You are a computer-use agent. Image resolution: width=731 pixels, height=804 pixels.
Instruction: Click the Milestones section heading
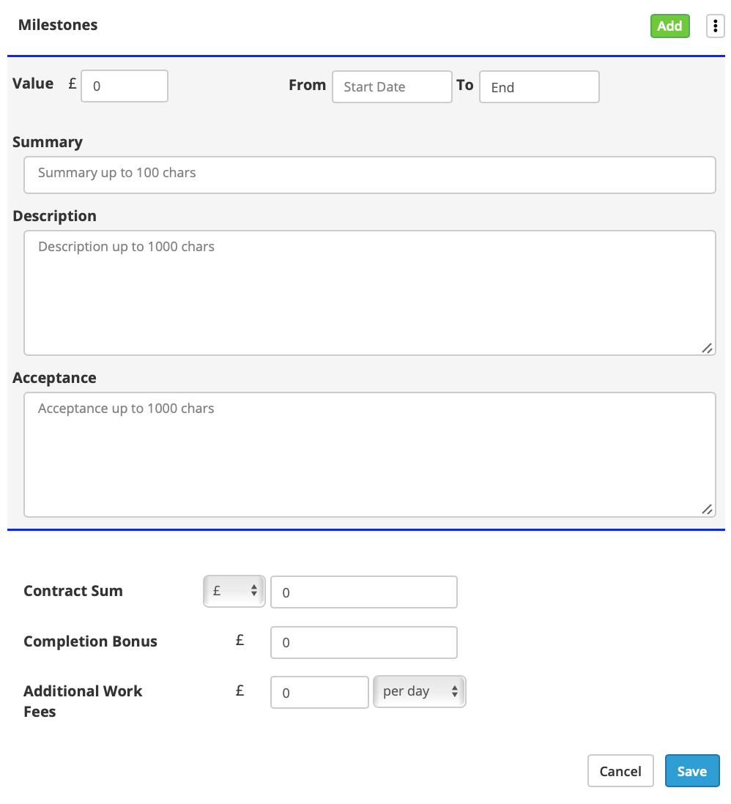point(58,24)
